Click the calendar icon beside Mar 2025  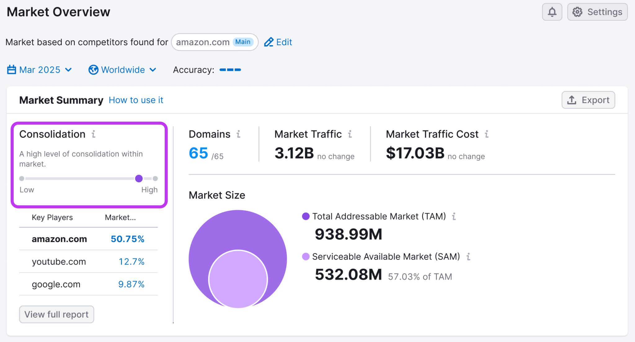coord(11,70)
